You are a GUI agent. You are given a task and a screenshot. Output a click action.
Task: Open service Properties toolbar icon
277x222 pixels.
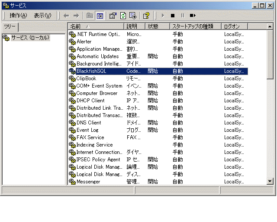(113, 16)
